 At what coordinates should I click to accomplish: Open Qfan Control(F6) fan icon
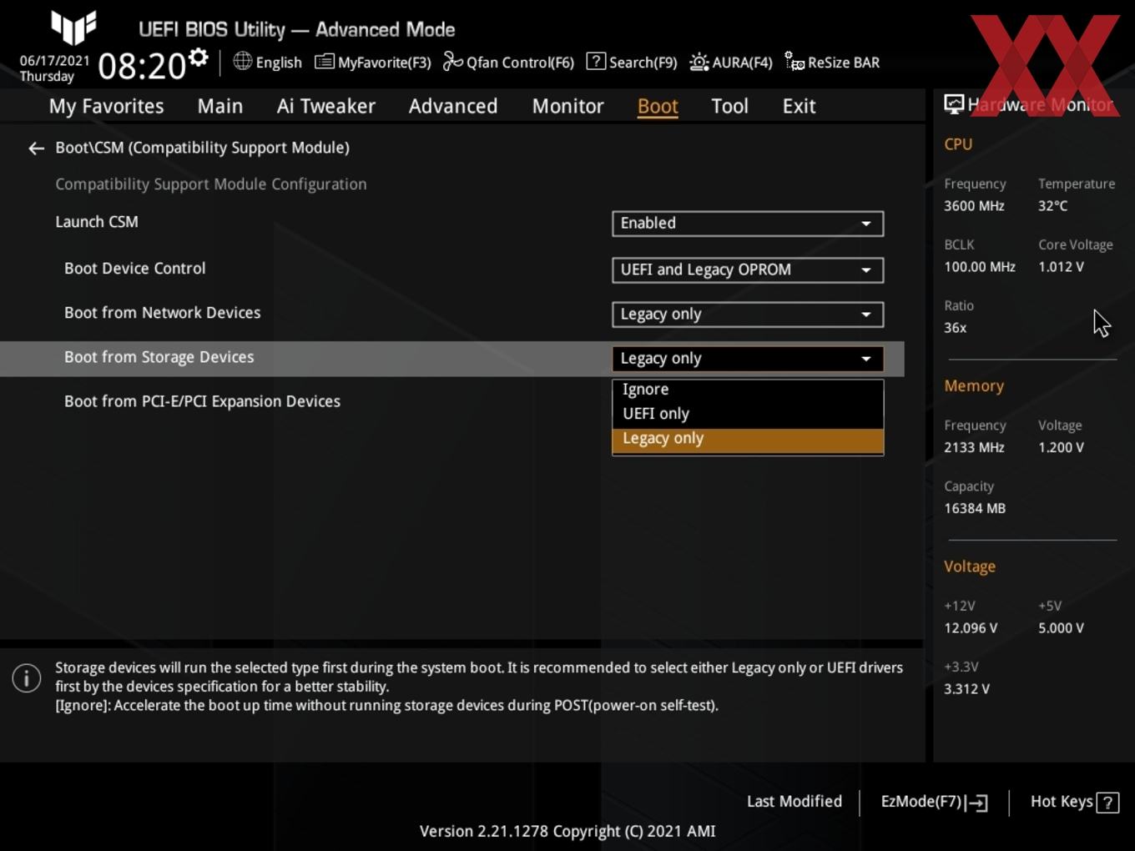[452, 62]
